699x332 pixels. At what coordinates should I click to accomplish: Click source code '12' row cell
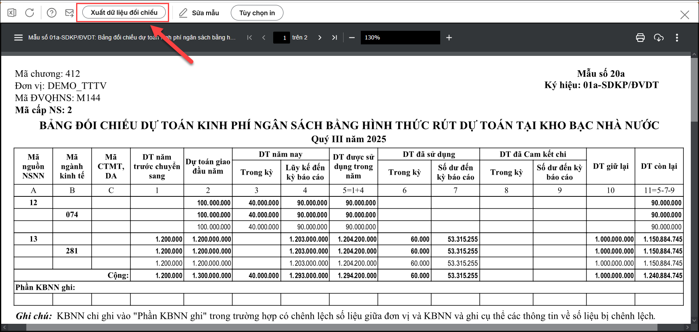point(33,203)
